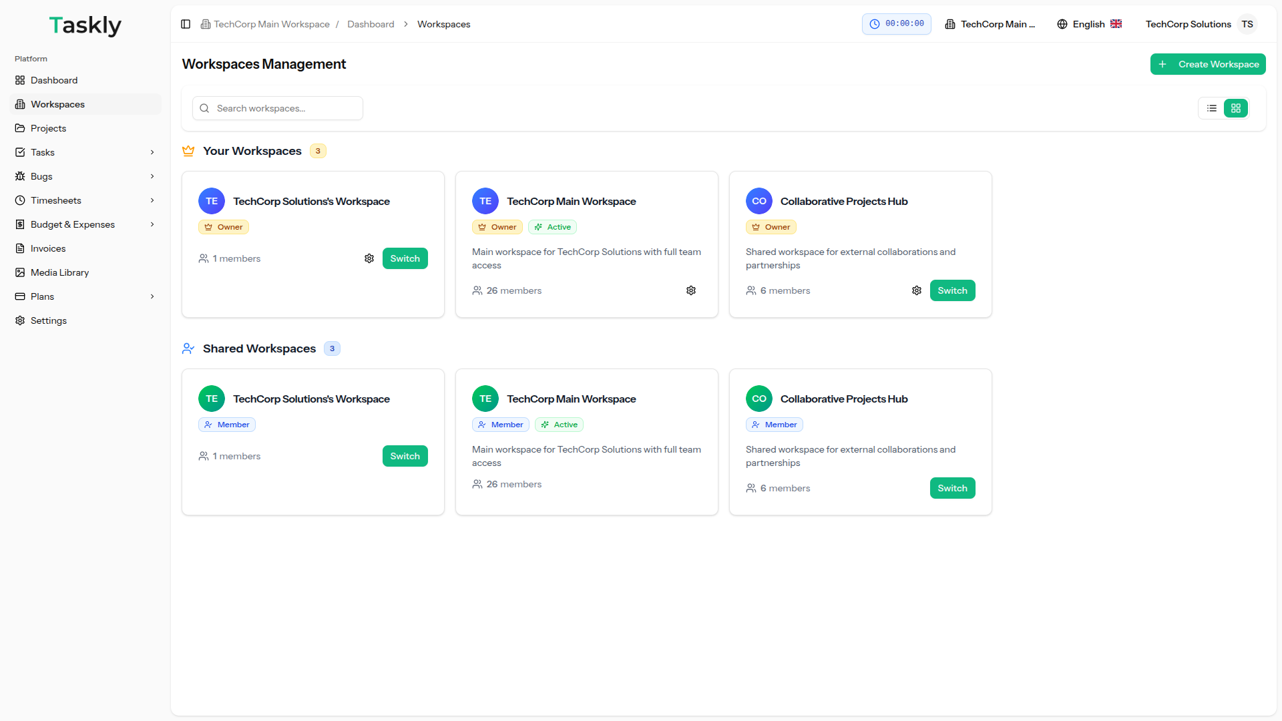Expand the Tasks submenu chevron
This screenshot has height=721, width=1282.
tap(152, 152)
